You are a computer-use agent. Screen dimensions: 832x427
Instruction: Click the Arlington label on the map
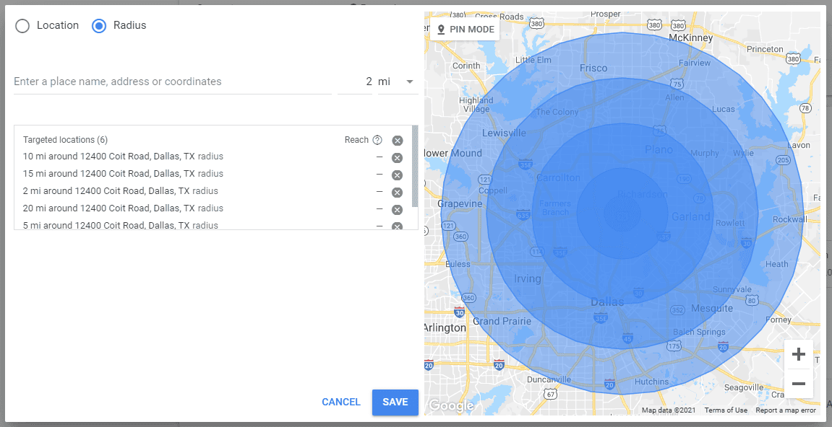coord(445,328)
